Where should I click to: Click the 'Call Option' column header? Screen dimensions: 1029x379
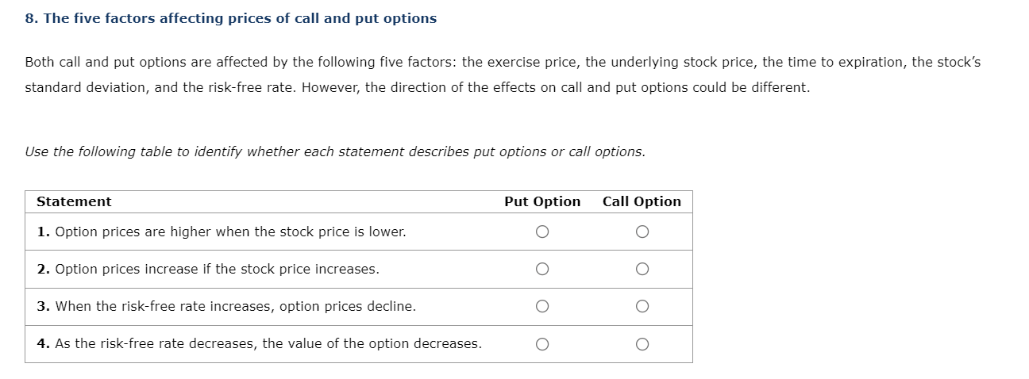coord(642,201)
